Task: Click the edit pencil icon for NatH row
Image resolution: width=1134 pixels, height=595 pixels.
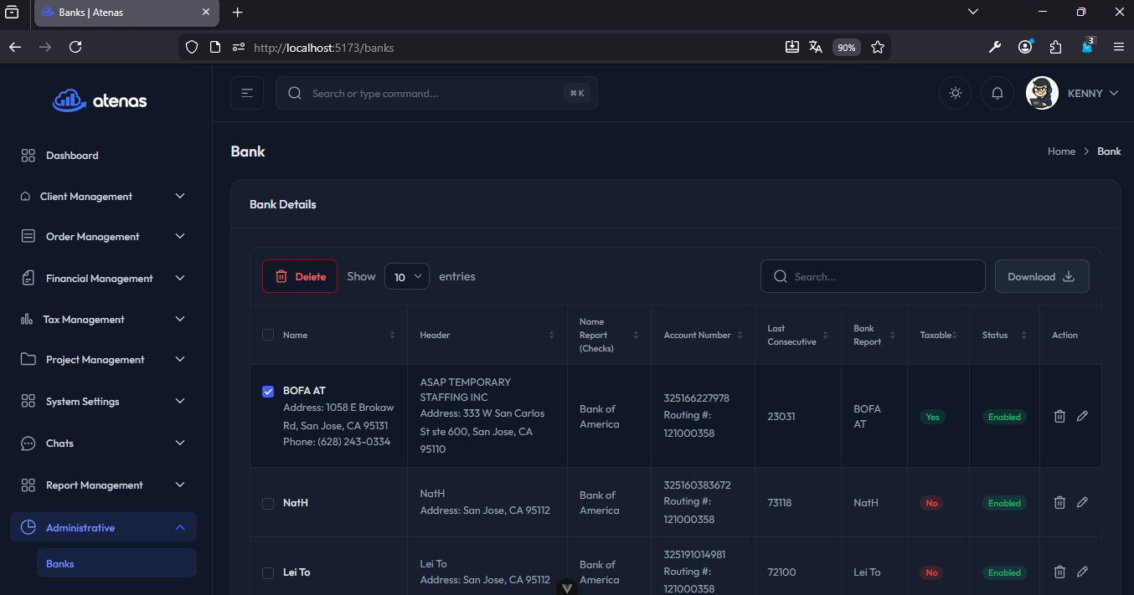Action: [1082, 502]
